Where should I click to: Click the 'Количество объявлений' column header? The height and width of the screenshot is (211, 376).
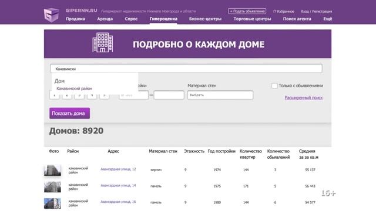[x=278, y=154]
